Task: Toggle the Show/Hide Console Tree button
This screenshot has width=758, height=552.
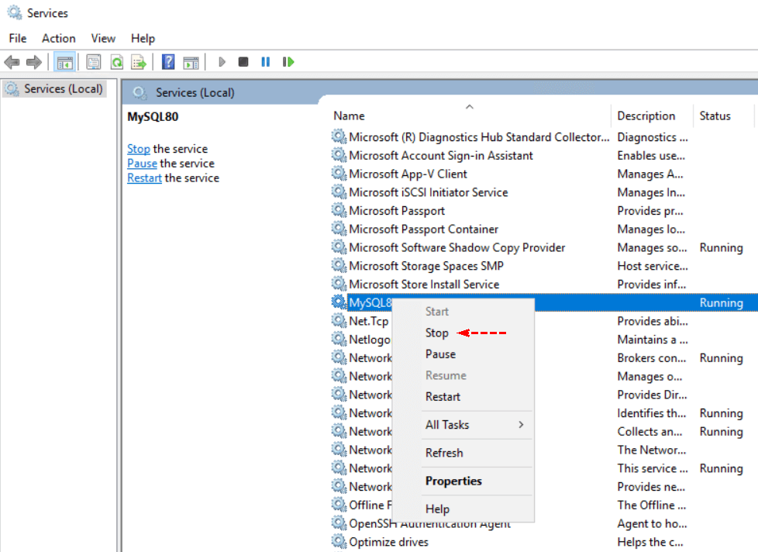Action: (65, 62)
